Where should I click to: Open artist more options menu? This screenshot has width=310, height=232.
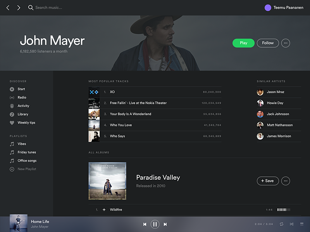[286, 43]
